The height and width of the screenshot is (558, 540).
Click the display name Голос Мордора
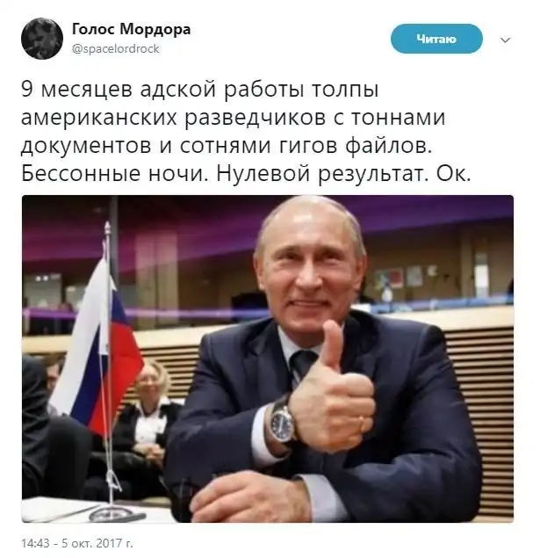(x=131, y=29)
